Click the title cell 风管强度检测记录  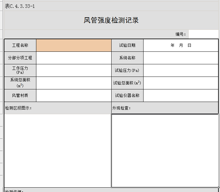(x=111, y=21)
